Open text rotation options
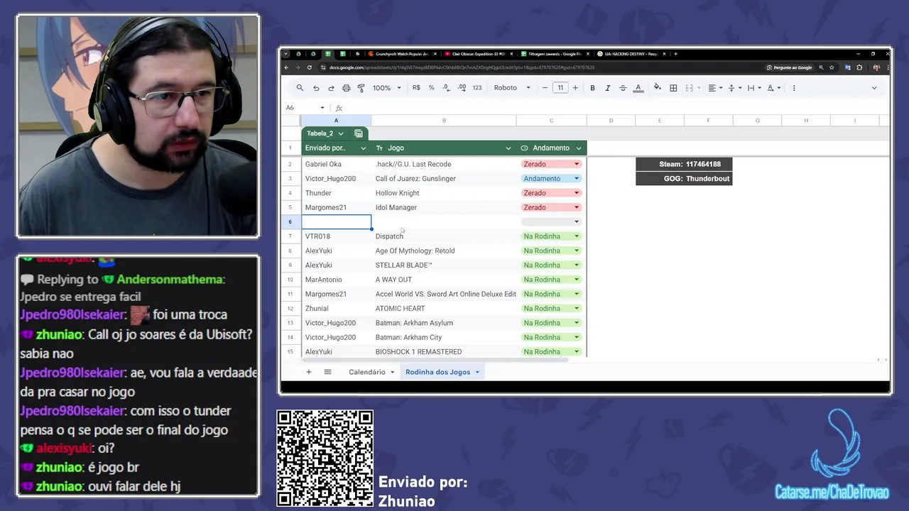The height and width of the screenshot is (511, 909). coord(773,88)
